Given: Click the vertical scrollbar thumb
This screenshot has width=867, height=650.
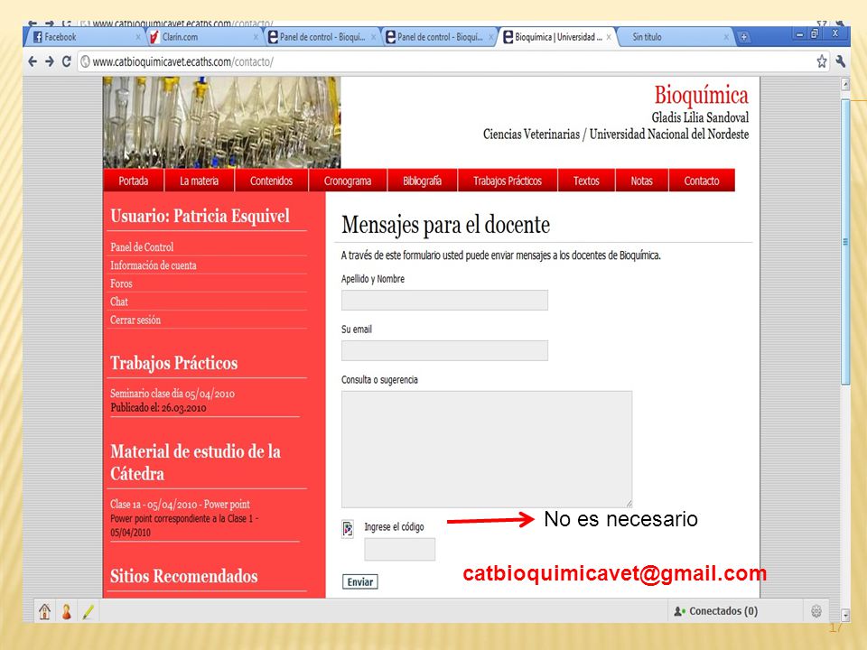Looking at the screenshot, I should click(845, 242).
